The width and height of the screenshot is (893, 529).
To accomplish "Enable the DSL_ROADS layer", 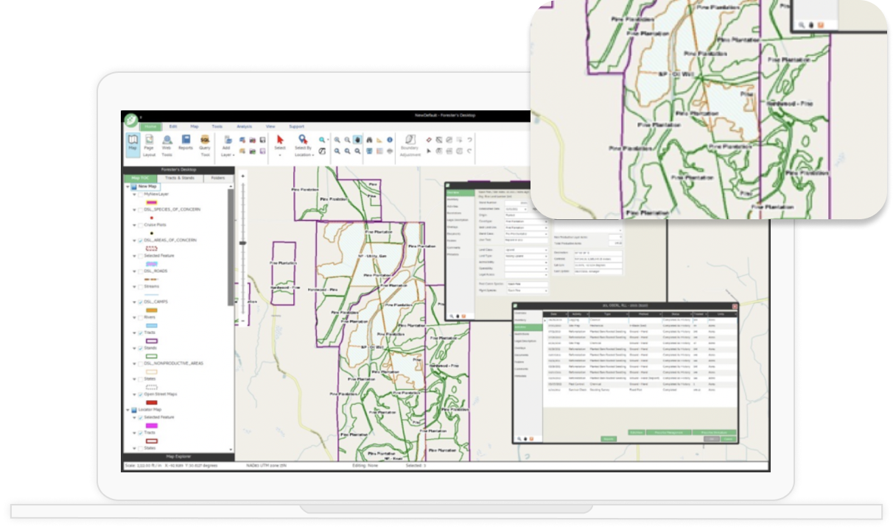I will pyautogui.click(x=140, y=271).
